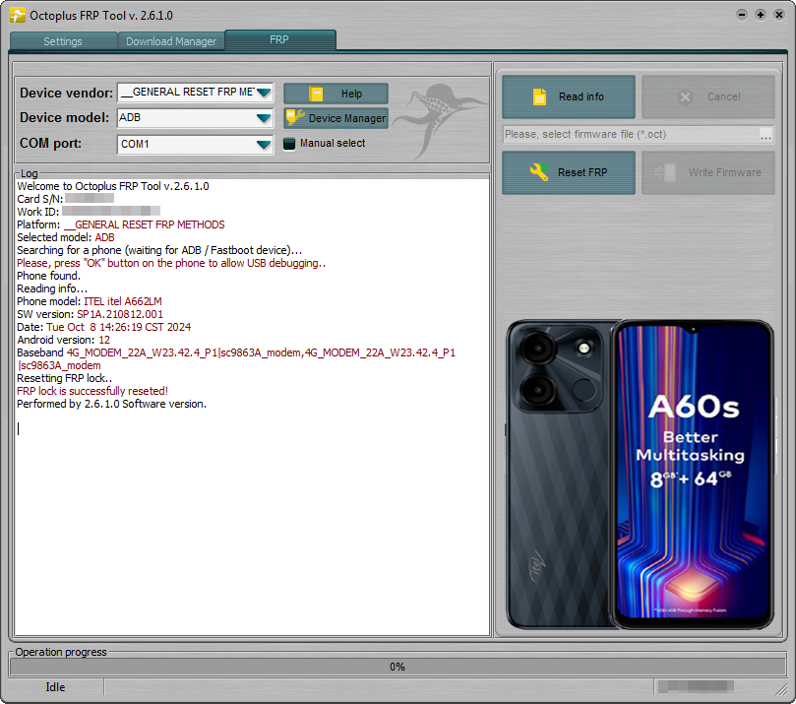796x704 pixels.
Task: Open the Device model dropdown arrow
Action: [x=264, y=118]
